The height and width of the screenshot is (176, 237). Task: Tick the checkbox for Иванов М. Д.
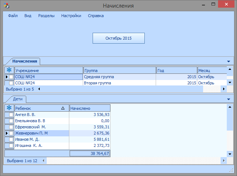tap(11, 139)
